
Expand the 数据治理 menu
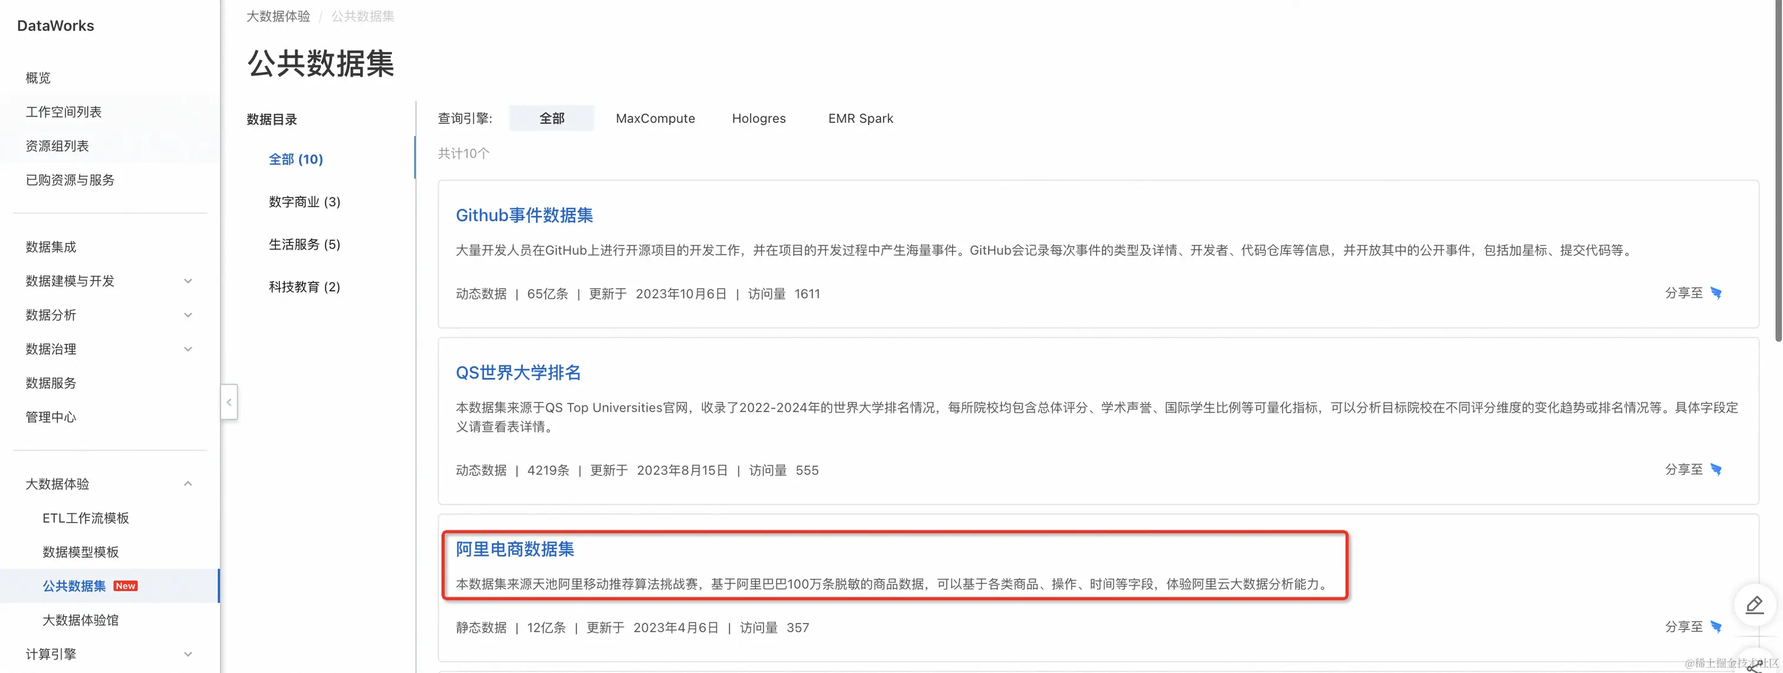point(187,349)
